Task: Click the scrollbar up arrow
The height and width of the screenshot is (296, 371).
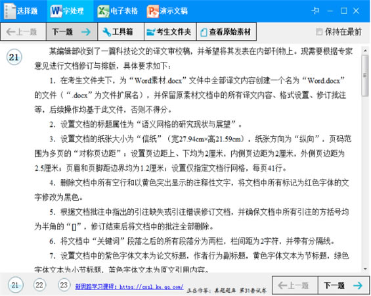Action: [x=365, y=51]
